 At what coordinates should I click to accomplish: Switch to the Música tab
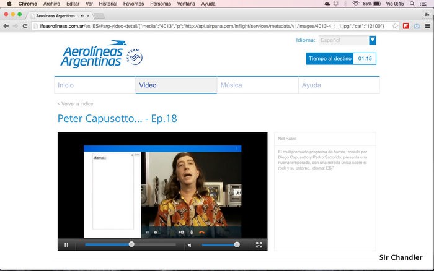258,85
